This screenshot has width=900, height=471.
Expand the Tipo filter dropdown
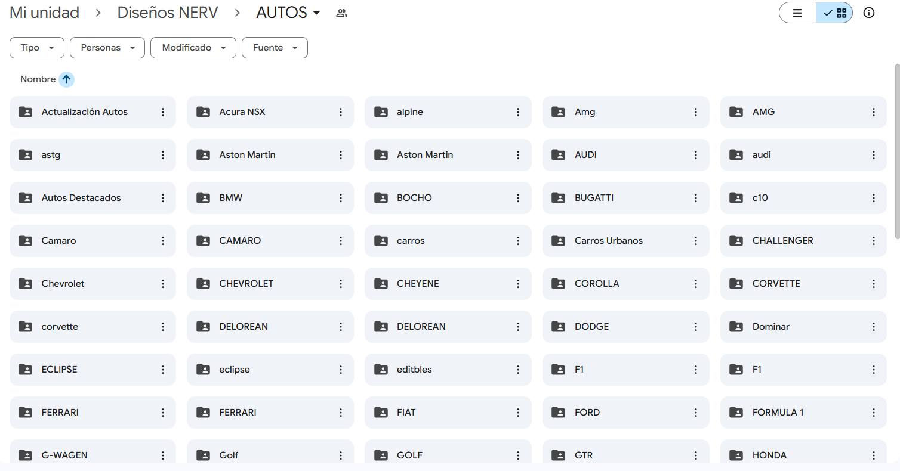point(37,48)
